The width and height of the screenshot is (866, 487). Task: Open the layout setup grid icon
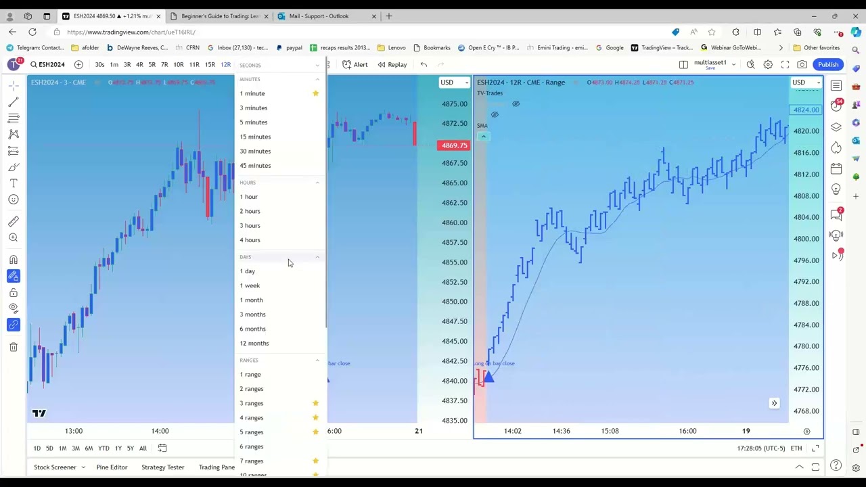[x=683, y=64]
